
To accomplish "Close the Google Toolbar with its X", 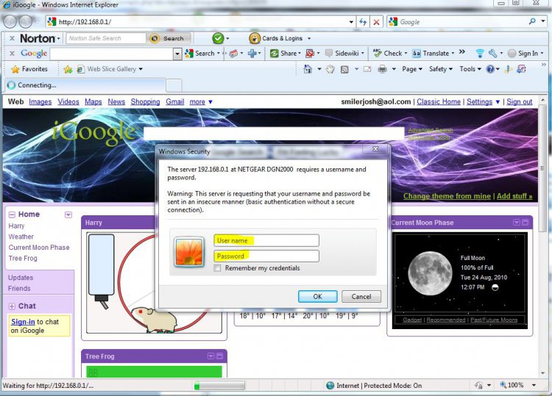I will tap(13, 54).
